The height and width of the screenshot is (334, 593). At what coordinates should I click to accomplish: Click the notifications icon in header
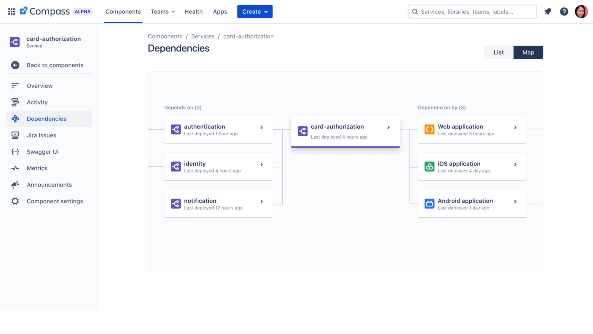(x=548, y=12)
